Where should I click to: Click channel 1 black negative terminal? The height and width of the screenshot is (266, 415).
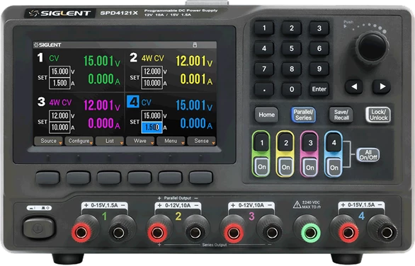pos(118,233)
